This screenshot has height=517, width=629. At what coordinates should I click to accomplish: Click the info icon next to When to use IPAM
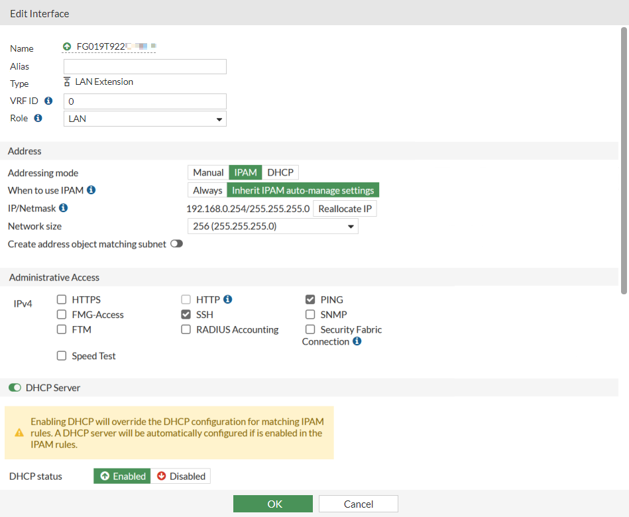pyautogui.click(x=91, y=190)
